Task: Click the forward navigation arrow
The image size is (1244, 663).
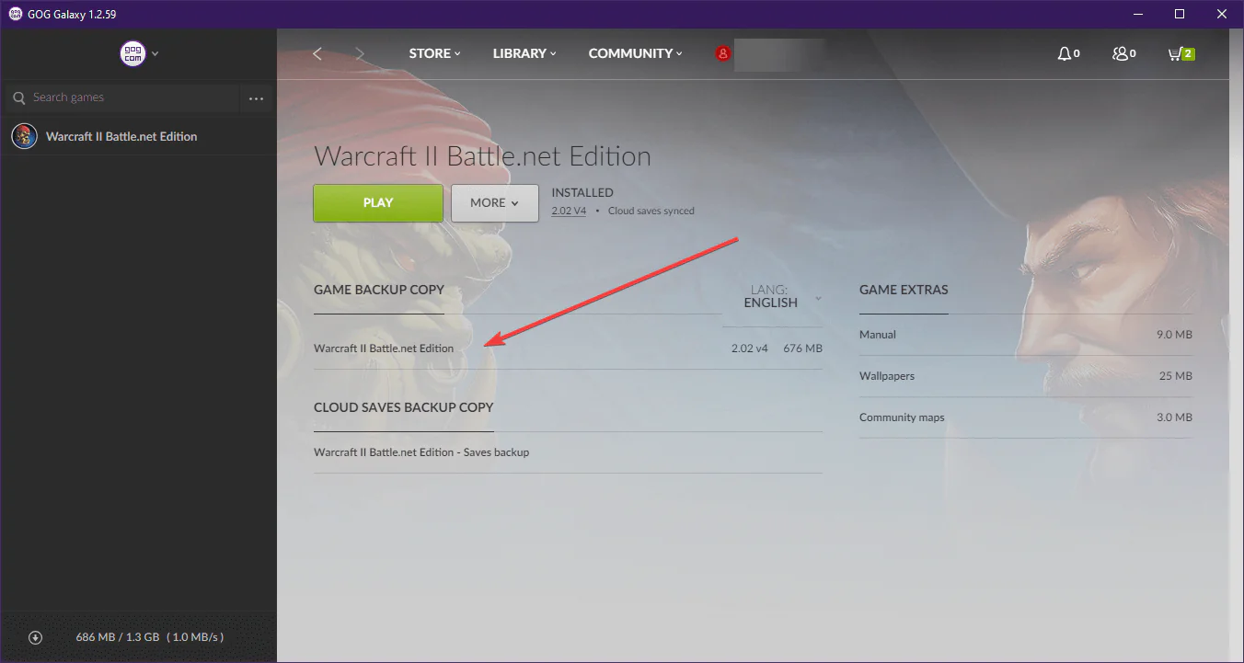Action: point(360,53)
